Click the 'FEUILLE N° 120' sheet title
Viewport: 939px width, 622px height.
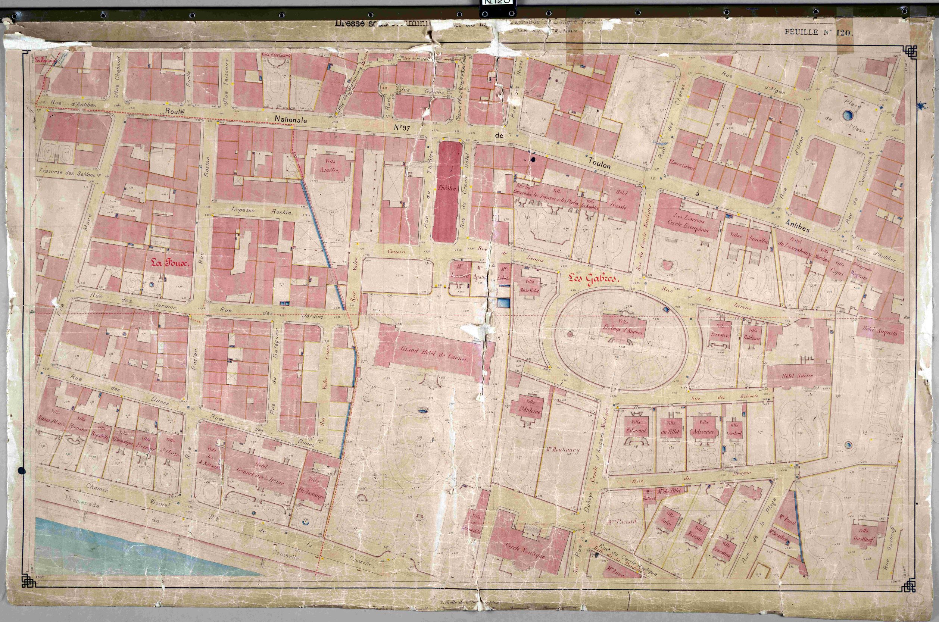coord(818,32)
